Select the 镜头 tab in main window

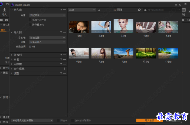point(3,30)
